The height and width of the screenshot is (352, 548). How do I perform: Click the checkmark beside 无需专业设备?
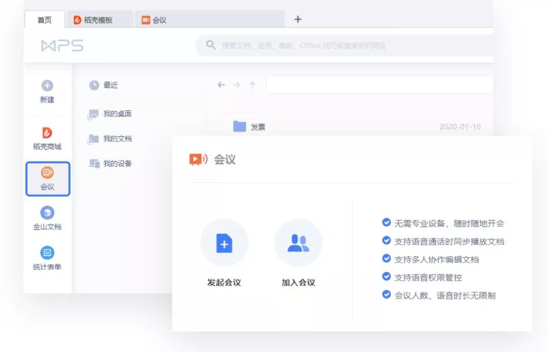click(386, 223)
